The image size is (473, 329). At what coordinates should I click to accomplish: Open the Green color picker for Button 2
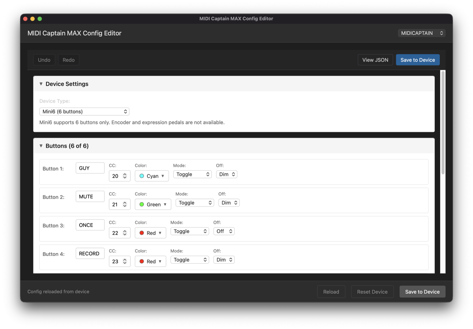tap(153, 204)
